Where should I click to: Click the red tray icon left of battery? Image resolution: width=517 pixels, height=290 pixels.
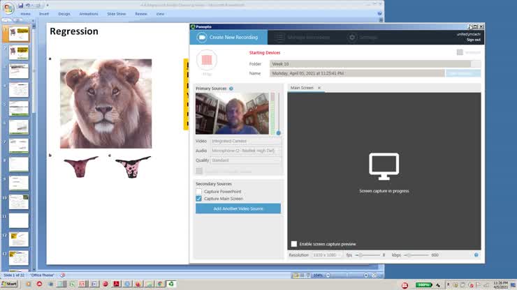click(x=405, y=285)
